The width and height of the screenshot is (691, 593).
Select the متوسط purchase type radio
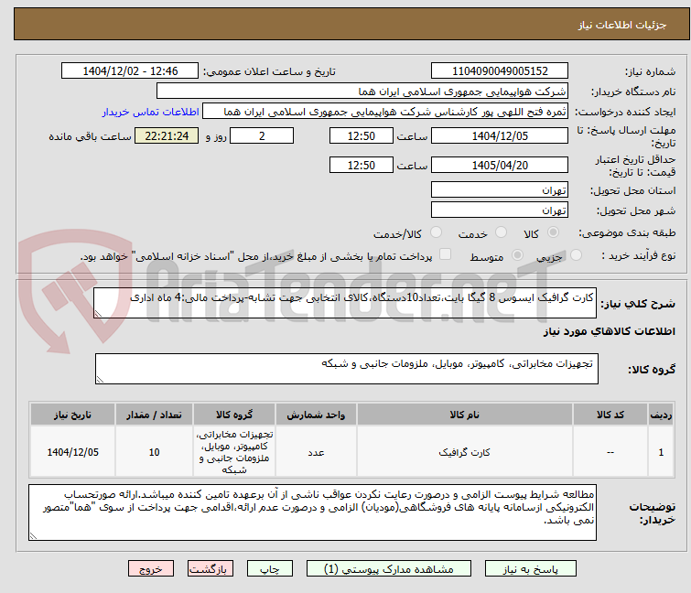point(517,255)
